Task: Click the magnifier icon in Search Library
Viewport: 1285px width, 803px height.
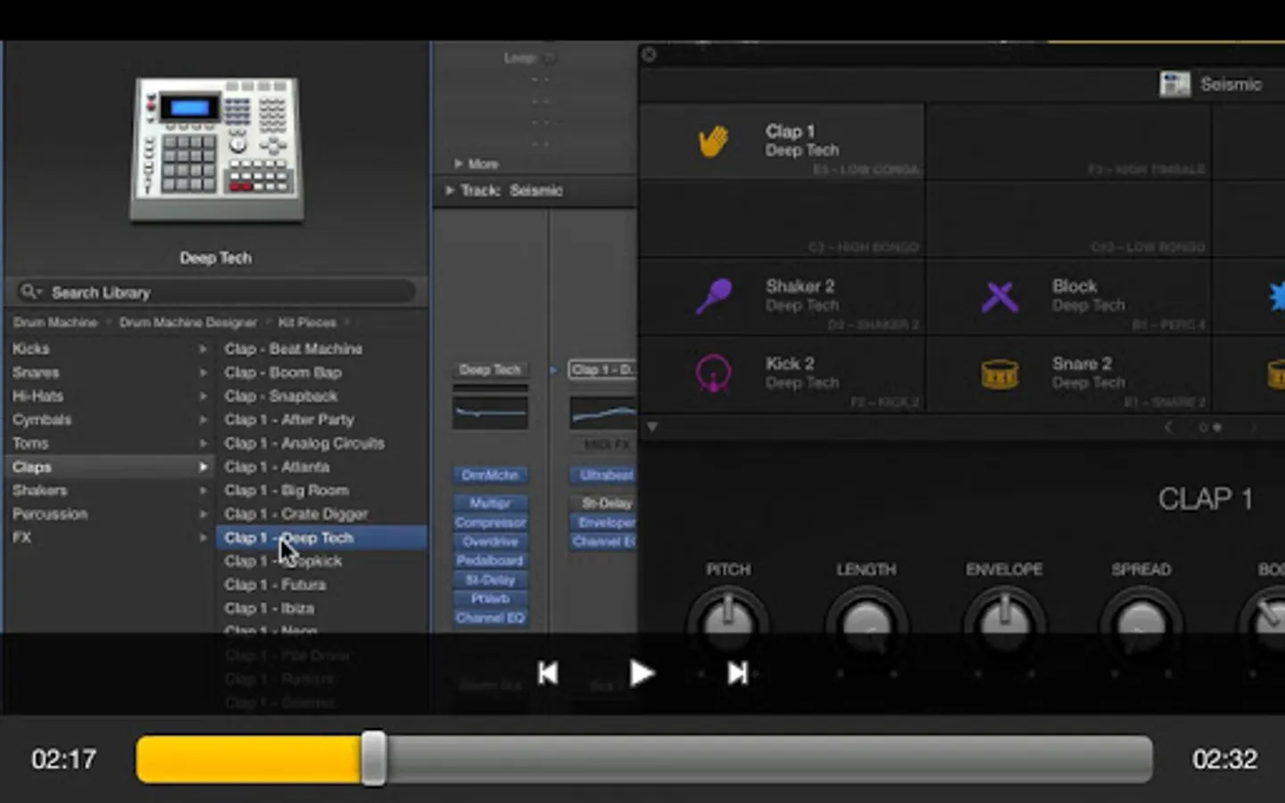Action: 29,292
